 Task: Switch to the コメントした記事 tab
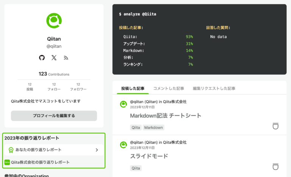tap(169, 88)
